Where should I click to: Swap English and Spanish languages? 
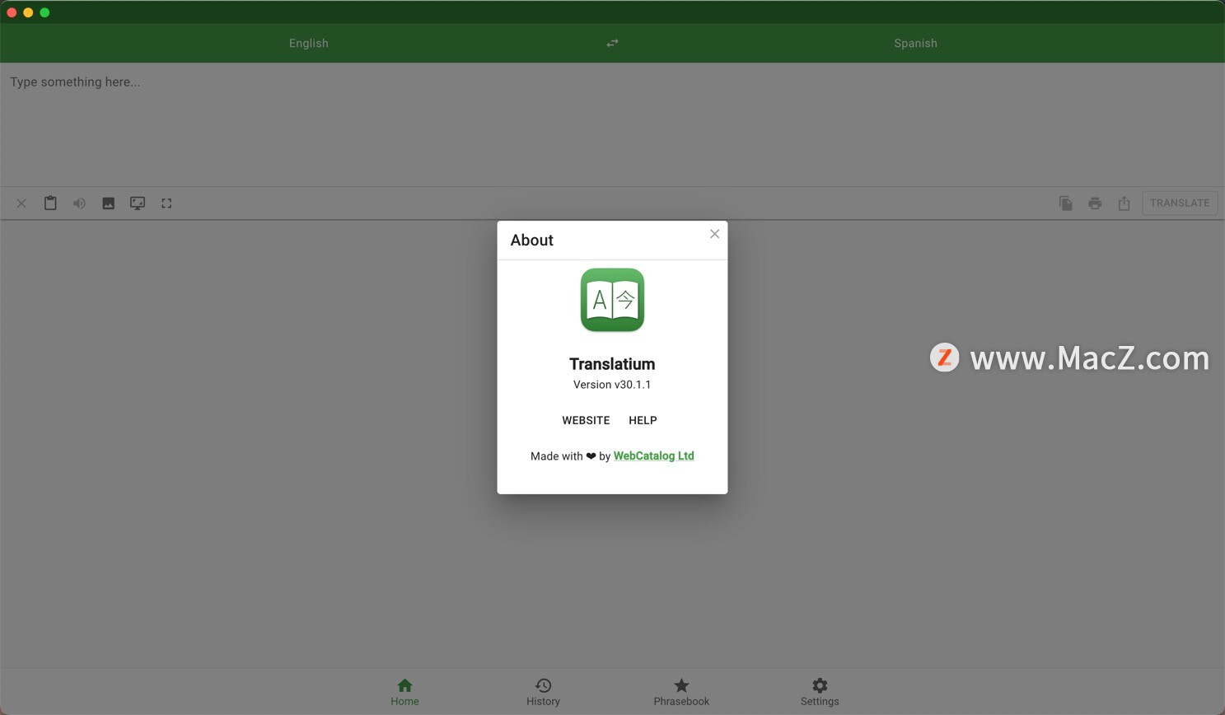click(612, 43)
